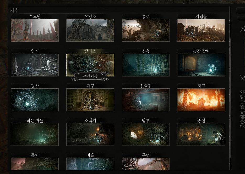Choose the 승강 장치 vestige thumbnail
This screenshot has height=174, width=245.
[201, 65]
